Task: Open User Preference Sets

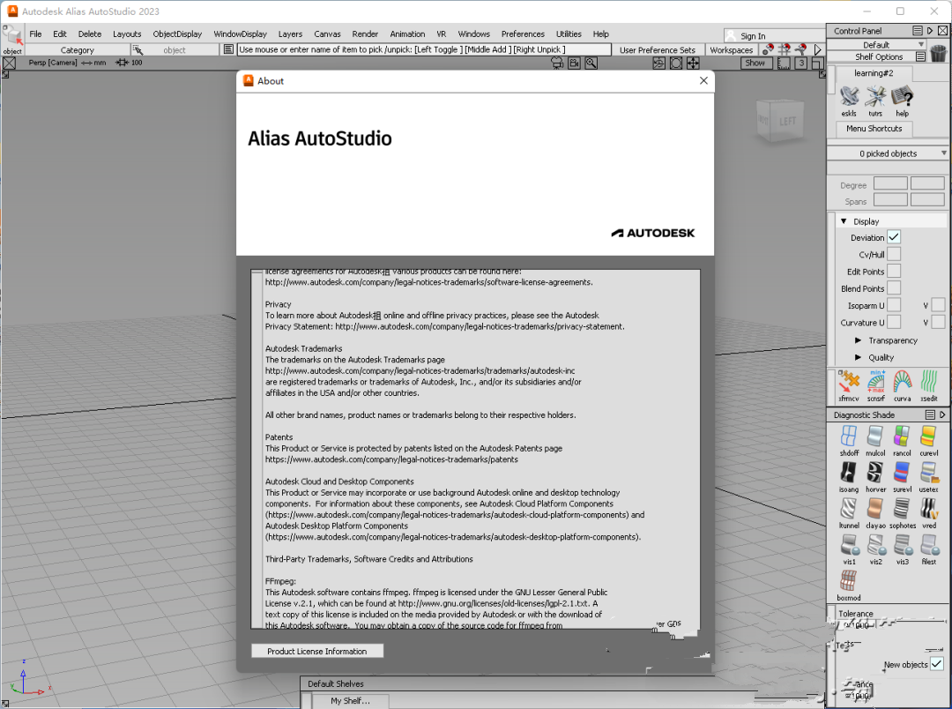Action: (658, 49)
